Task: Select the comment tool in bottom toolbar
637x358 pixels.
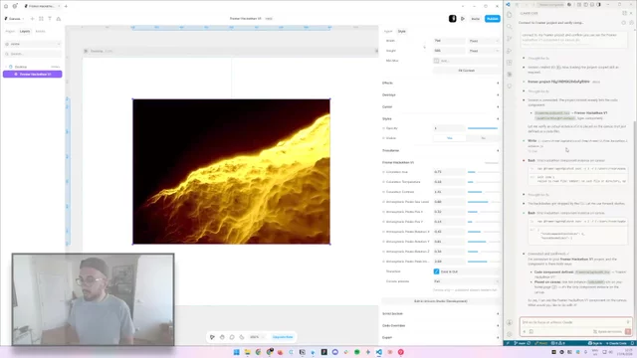Action: (x=232, y=337)
